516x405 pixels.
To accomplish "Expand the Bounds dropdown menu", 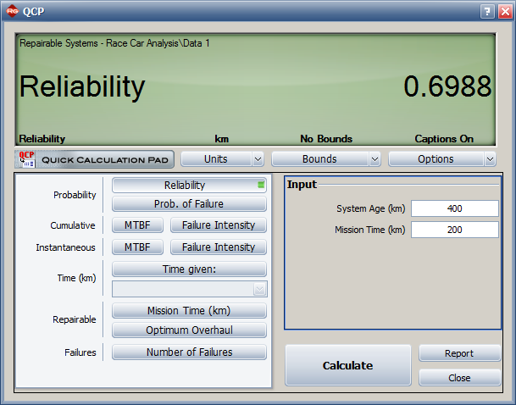I will click(x=325, y=159).
